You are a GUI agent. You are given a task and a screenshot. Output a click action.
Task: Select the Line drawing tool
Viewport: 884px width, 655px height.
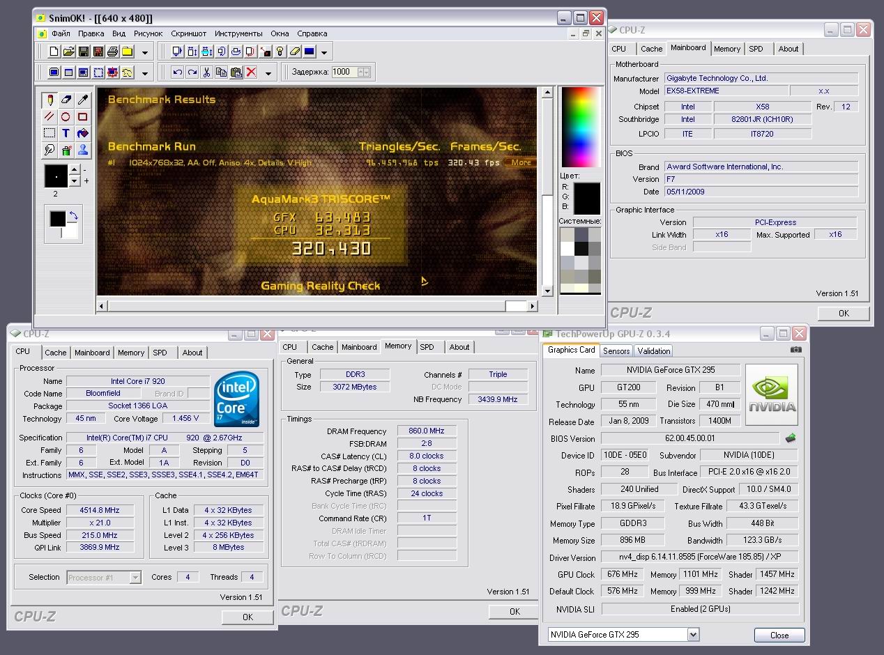[x=49, y=116]
